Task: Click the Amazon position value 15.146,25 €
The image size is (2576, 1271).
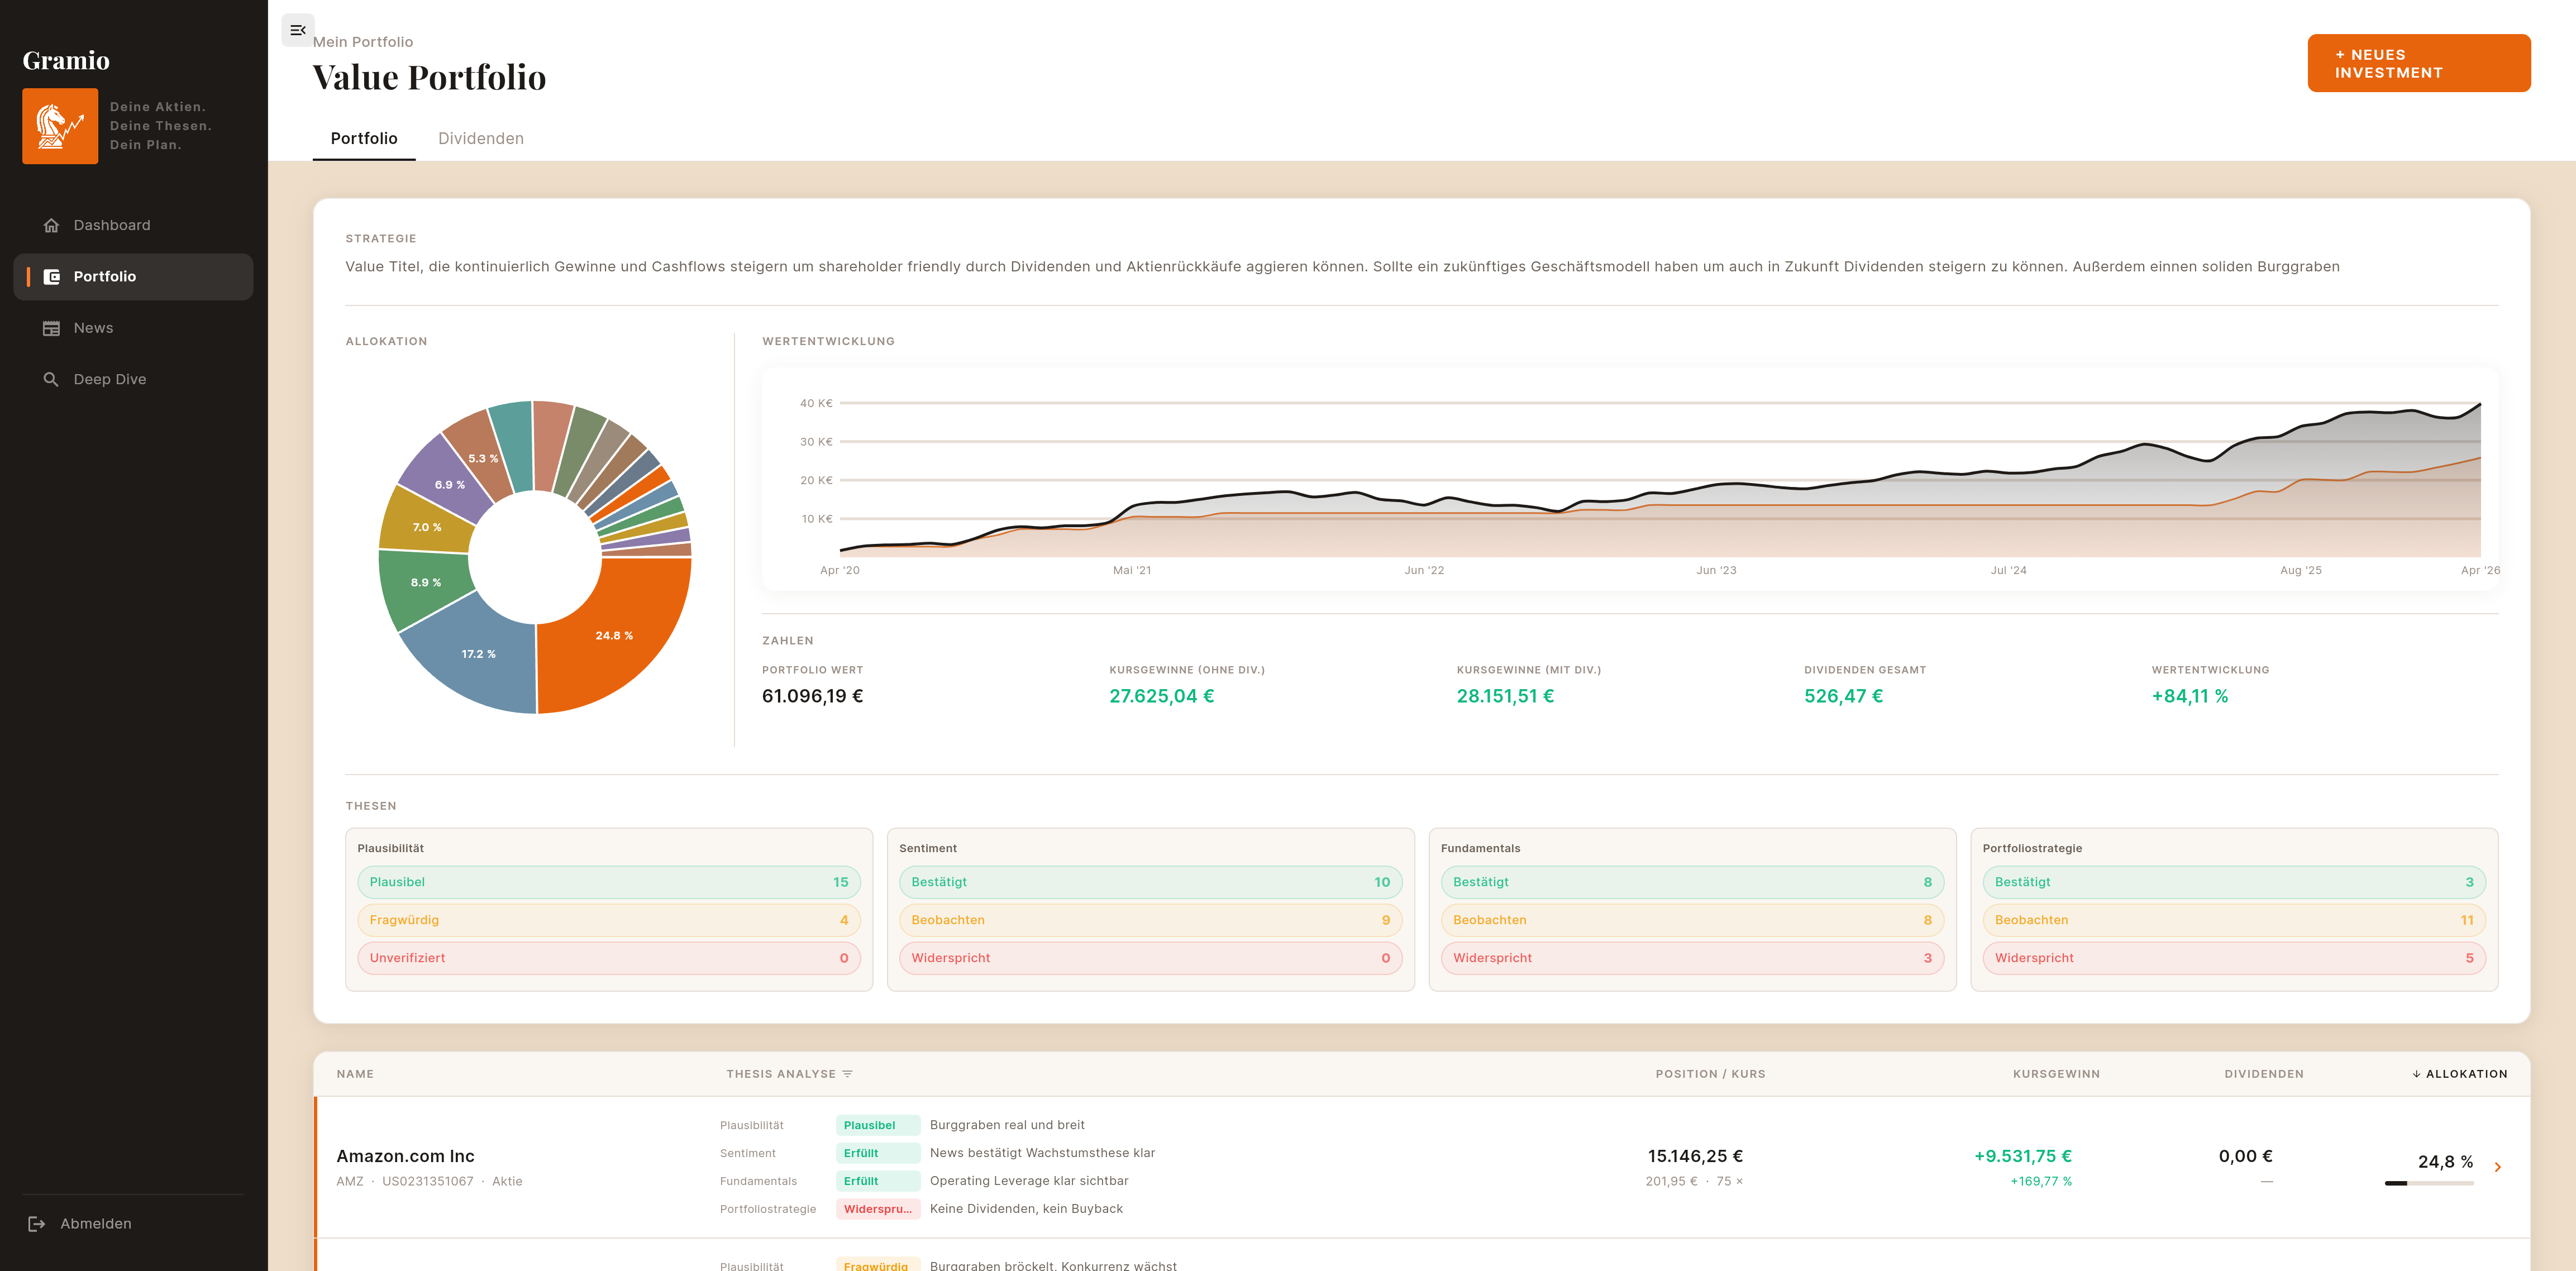Action: coord(1695,1156)
